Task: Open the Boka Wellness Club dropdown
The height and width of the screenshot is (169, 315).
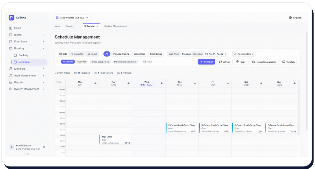Action: pyautogui.click(x=72, y=18)
